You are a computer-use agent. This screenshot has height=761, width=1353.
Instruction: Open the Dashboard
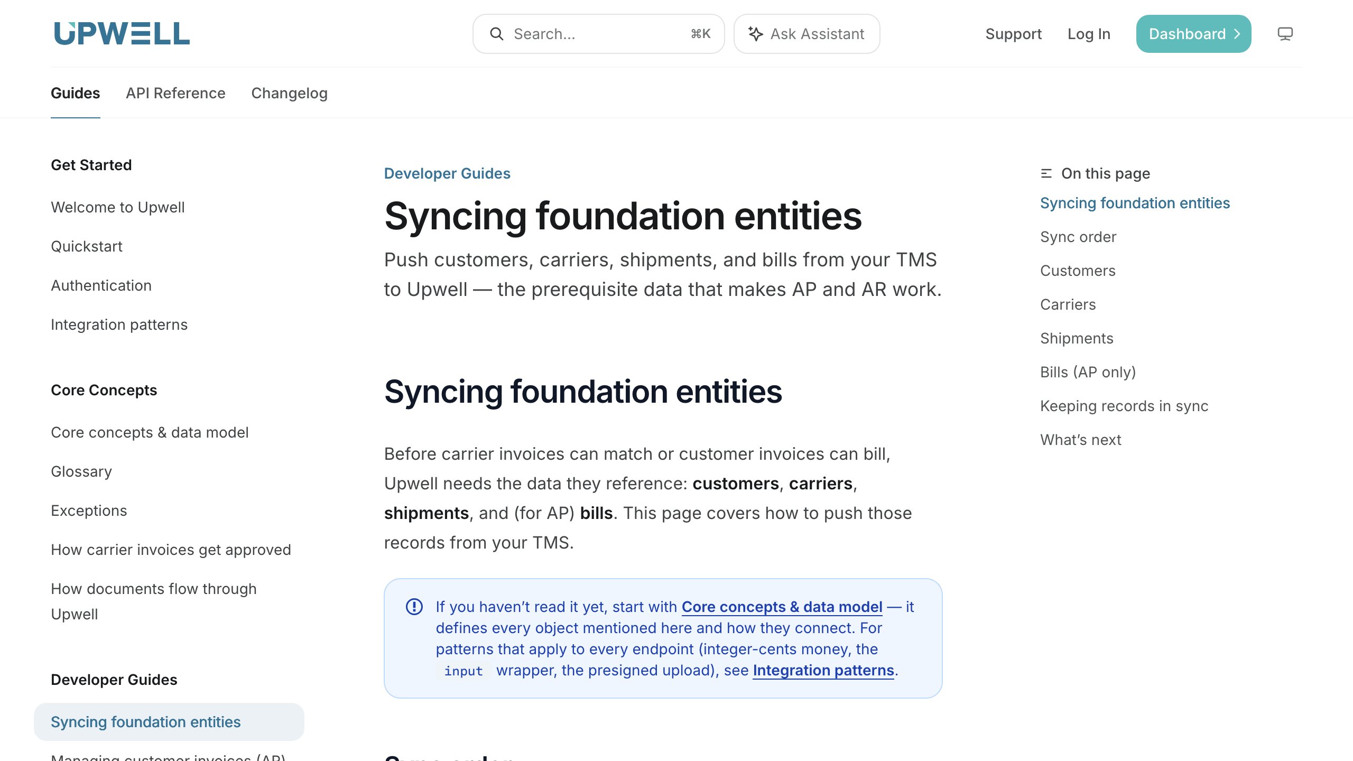tap(1193, 34)
